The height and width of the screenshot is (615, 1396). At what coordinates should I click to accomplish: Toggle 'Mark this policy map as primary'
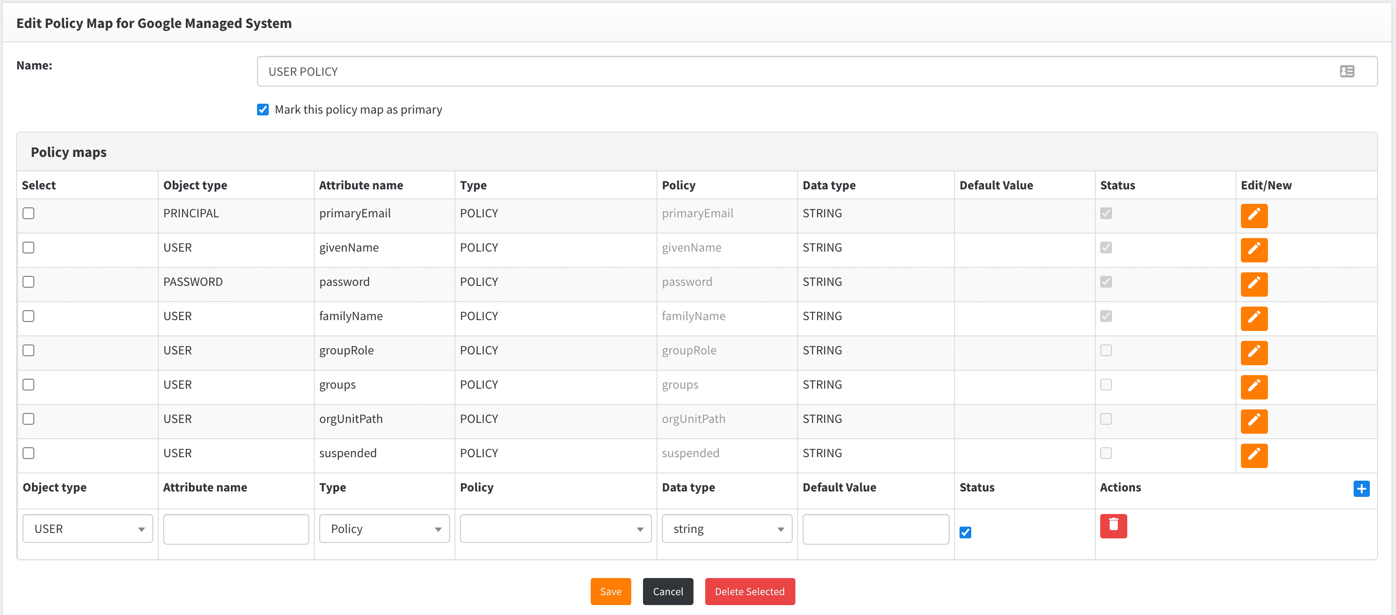[263, 110]
